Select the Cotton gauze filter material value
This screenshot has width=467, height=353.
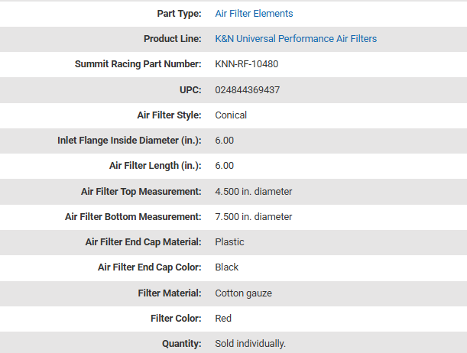[243, 293]
